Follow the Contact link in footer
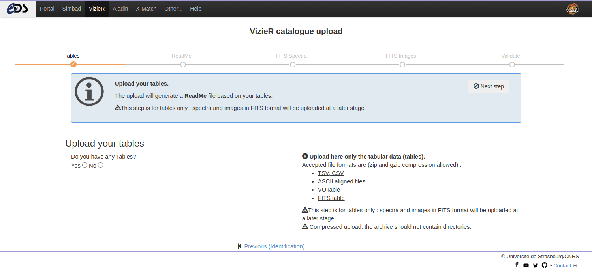Image resolution: width=592 pixels, height=276 pixels. click(x=562, y=266)
